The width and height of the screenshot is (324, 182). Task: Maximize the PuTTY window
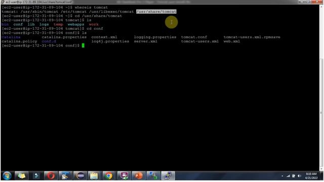pyautogui.click(x=308, y=2)
